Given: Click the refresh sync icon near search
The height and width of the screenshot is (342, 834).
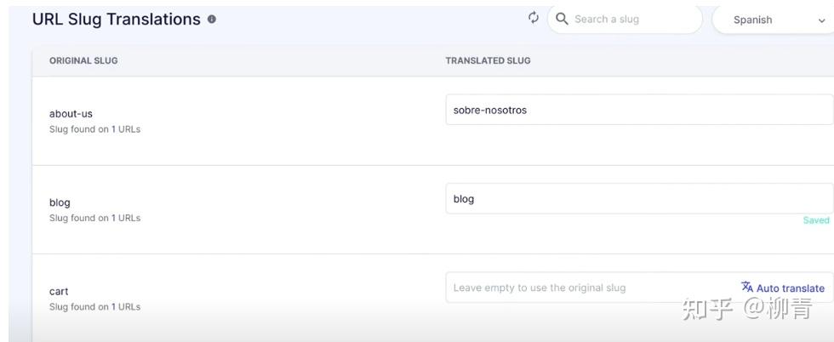Looking at the screenshot, I should click(x=534, y=18).
